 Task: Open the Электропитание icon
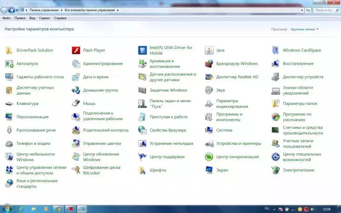[x=275, y=170]
